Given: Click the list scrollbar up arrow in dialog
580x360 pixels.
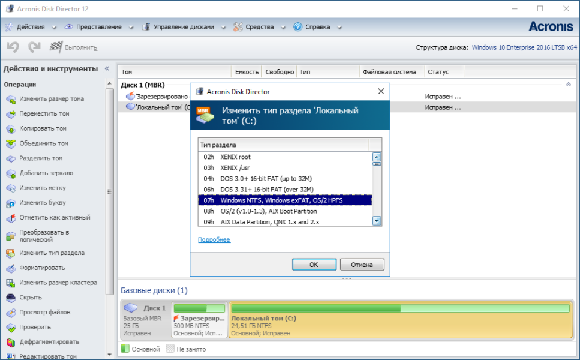Looking at the screenshot, I should coord(377,157).
